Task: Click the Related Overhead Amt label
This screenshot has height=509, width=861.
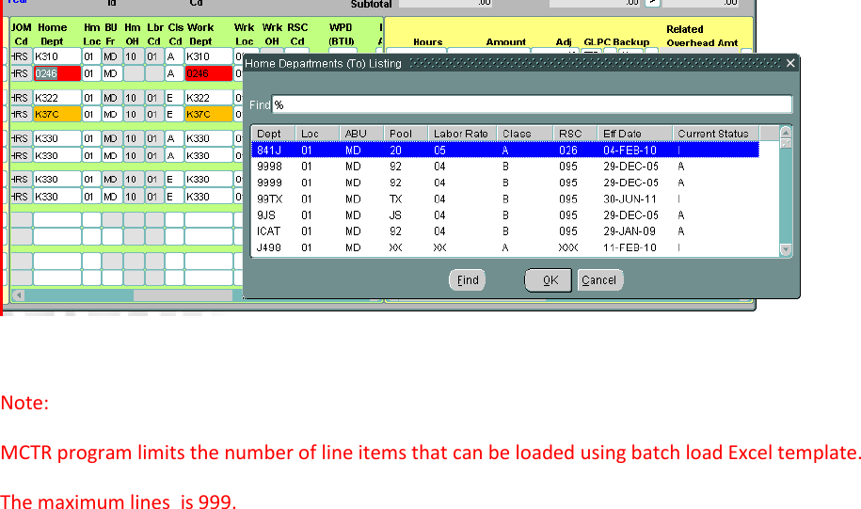Action: click(x=702, y=36)
